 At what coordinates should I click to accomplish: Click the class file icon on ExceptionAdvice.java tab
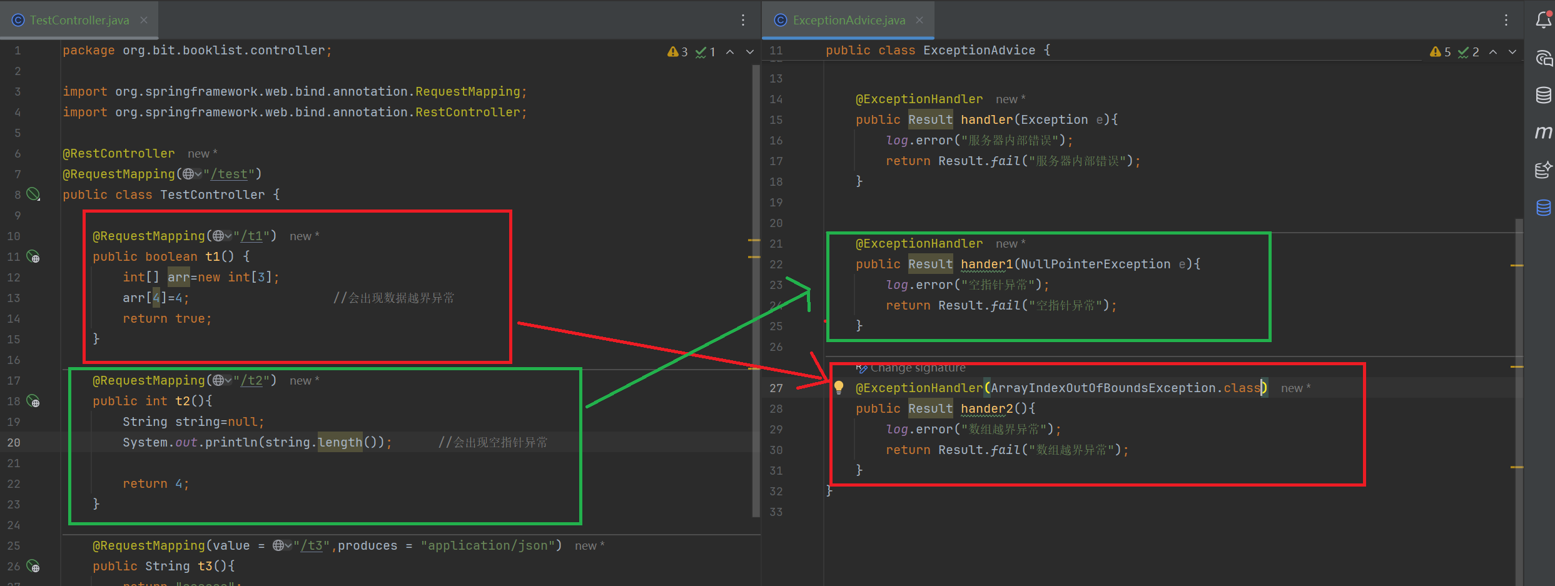(781, 20)
